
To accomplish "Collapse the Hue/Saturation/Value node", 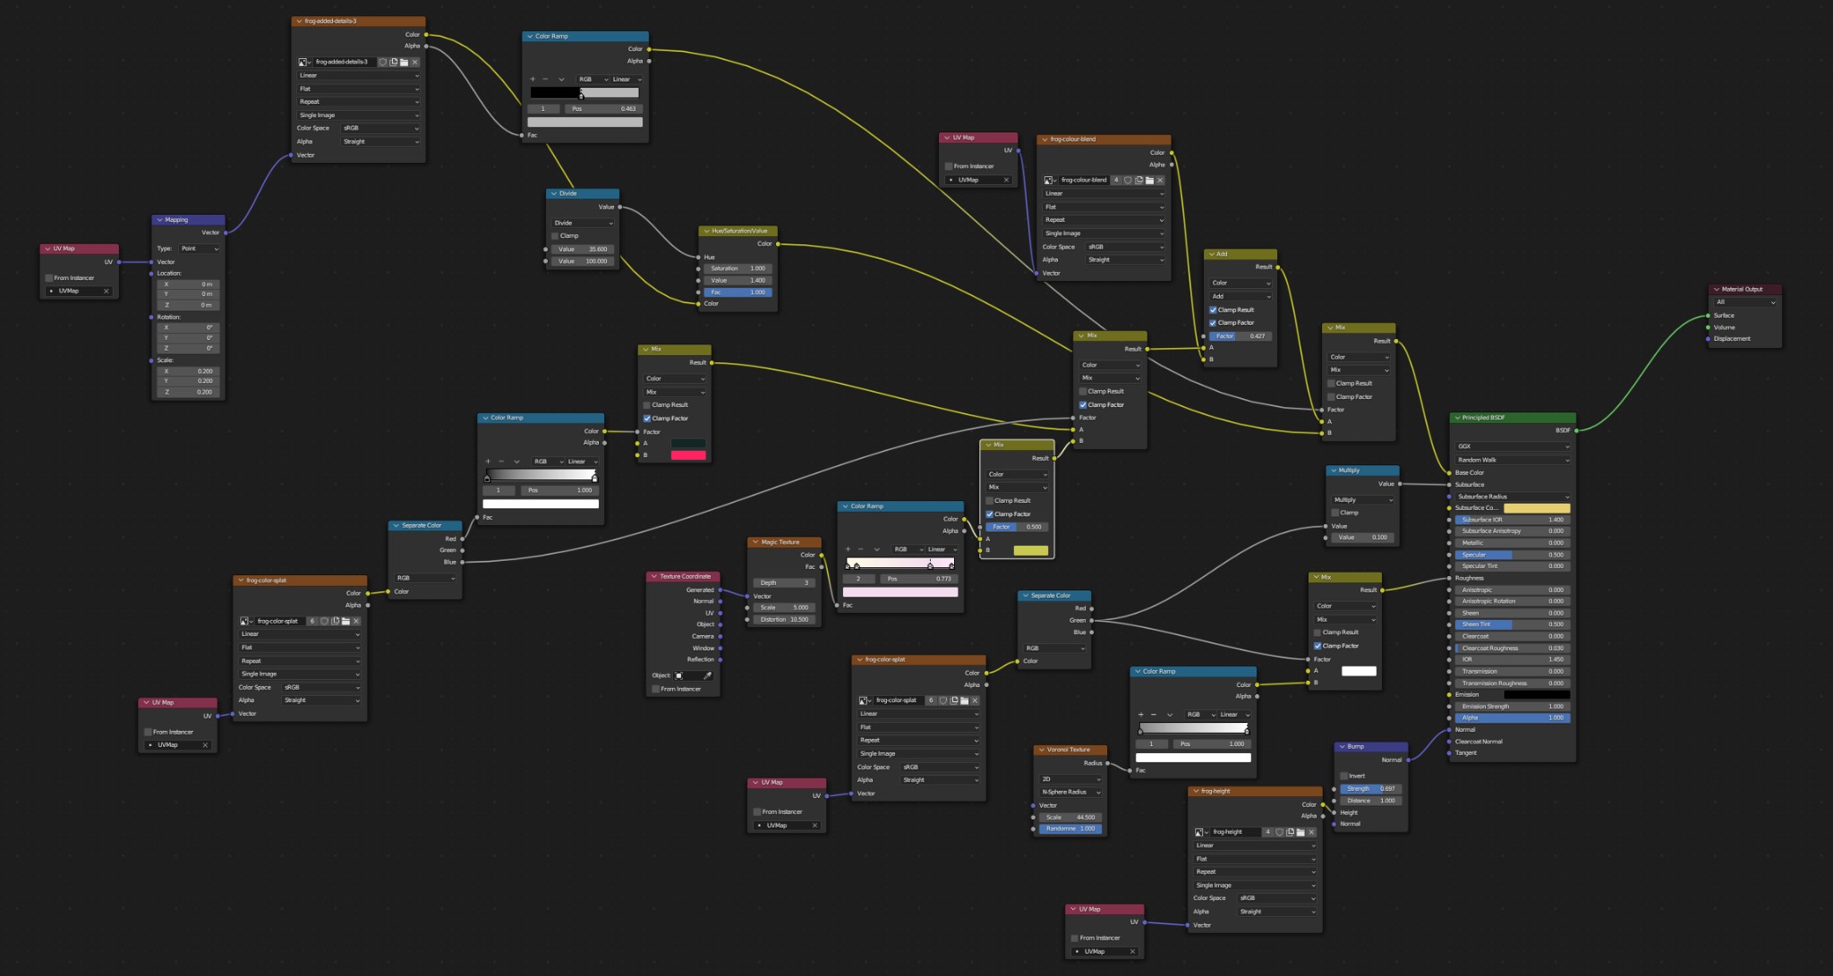I will pos(705,231).
